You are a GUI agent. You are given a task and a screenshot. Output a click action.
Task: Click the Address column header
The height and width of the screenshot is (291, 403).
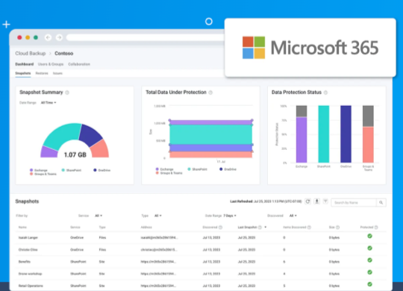[x=146, y=228]
